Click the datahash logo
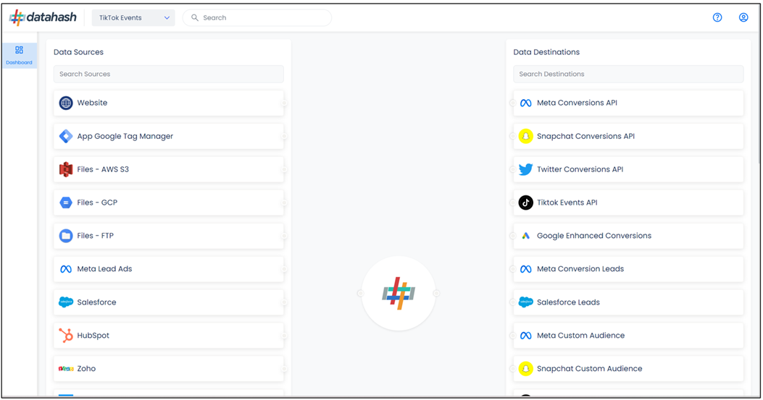 tap(43, 17)
